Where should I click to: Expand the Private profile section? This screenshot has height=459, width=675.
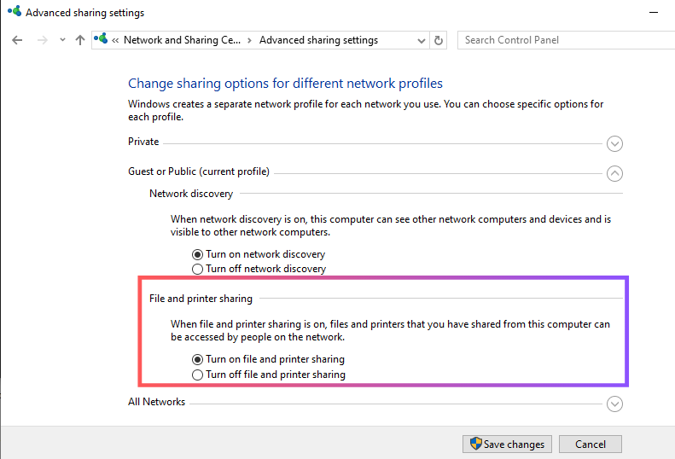614,144
